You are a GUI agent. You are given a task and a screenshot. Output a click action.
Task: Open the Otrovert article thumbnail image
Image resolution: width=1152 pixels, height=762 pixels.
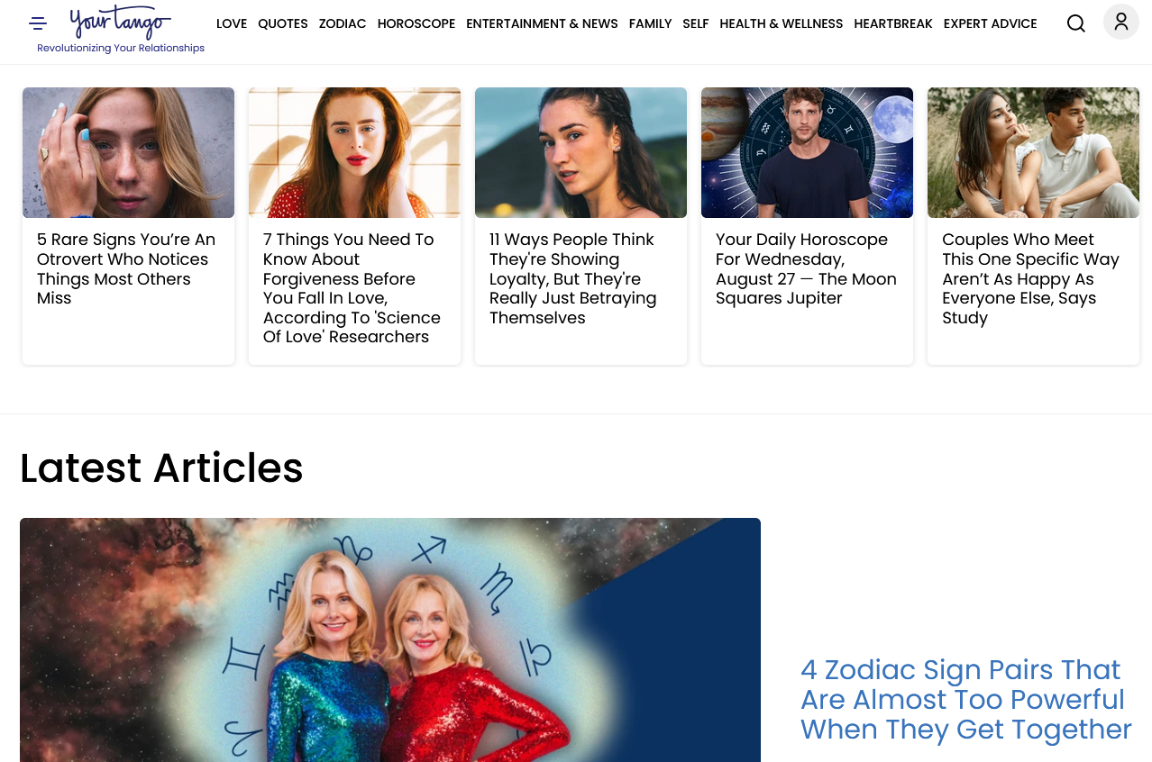click(x=128, y=152)
